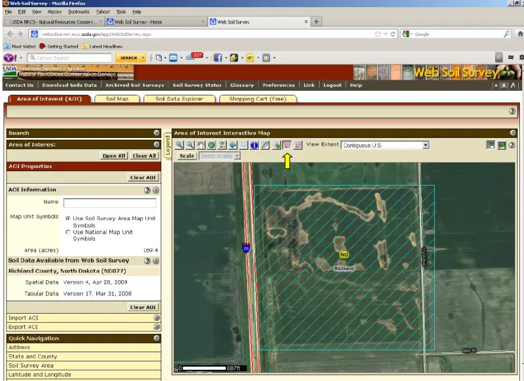This screenshot has height=381, width=524.
Task: Click the Open All button
Action: coord(114,156)
